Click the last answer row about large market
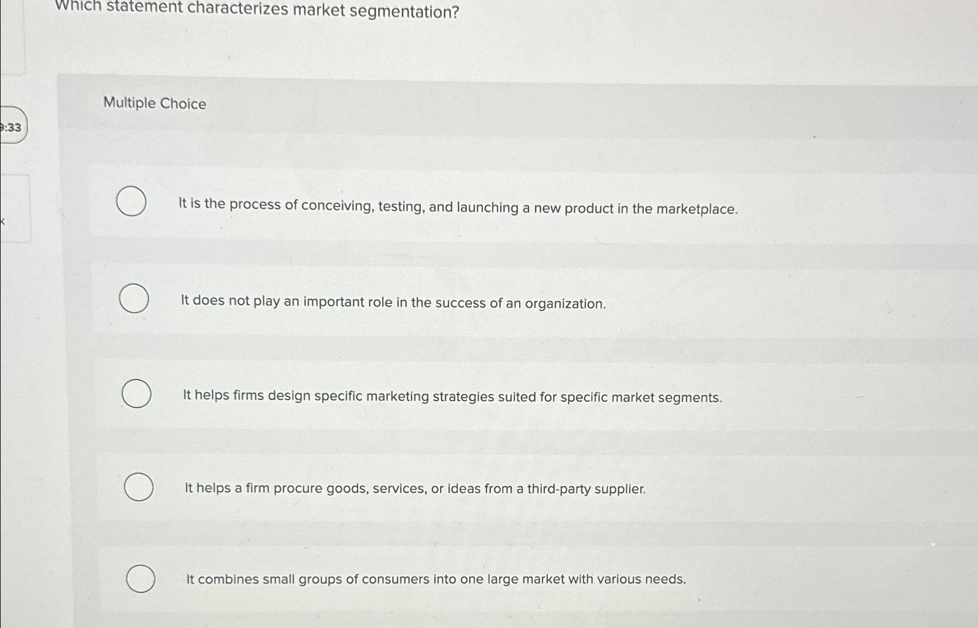 435,579
